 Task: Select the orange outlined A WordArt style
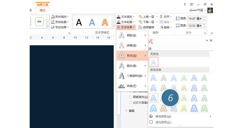tap(105, 22)
